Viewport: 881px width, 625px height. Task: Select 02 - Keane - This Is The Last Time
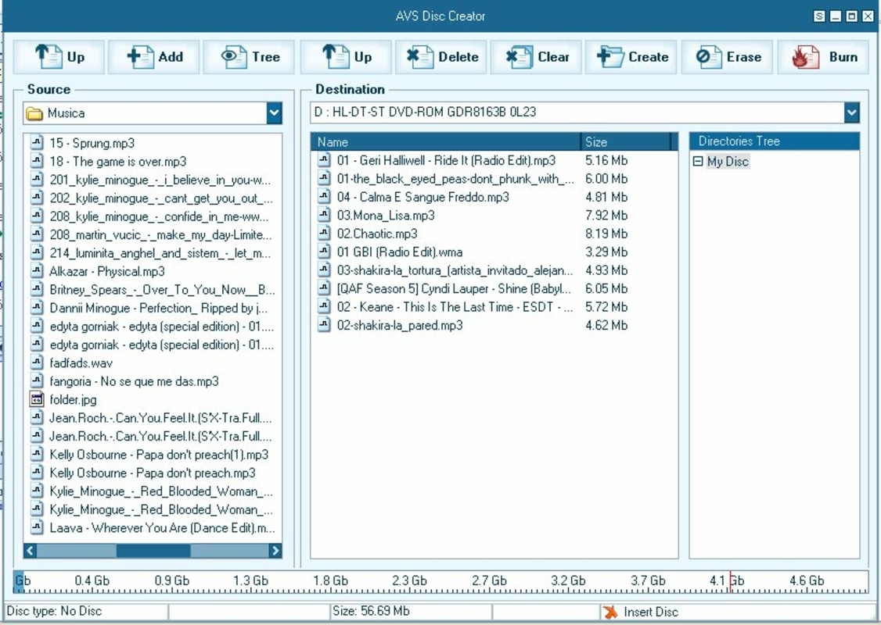(455, 307)
